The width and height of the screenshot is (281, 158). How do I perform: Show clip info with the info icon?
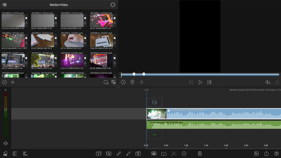point(123,82)
